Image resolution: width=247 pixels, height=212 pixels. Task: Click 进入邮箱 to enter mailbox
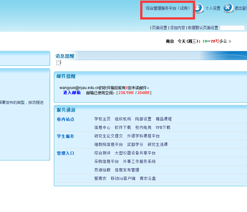click(72, 92)
